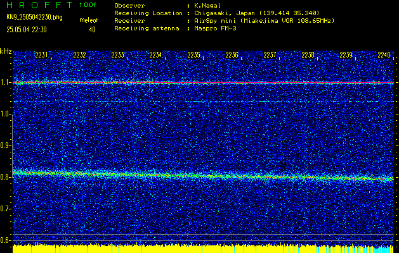Screen dimensions: 399x253
Task: Click the 1.0 frequency axis label
Action: (4, 114)
